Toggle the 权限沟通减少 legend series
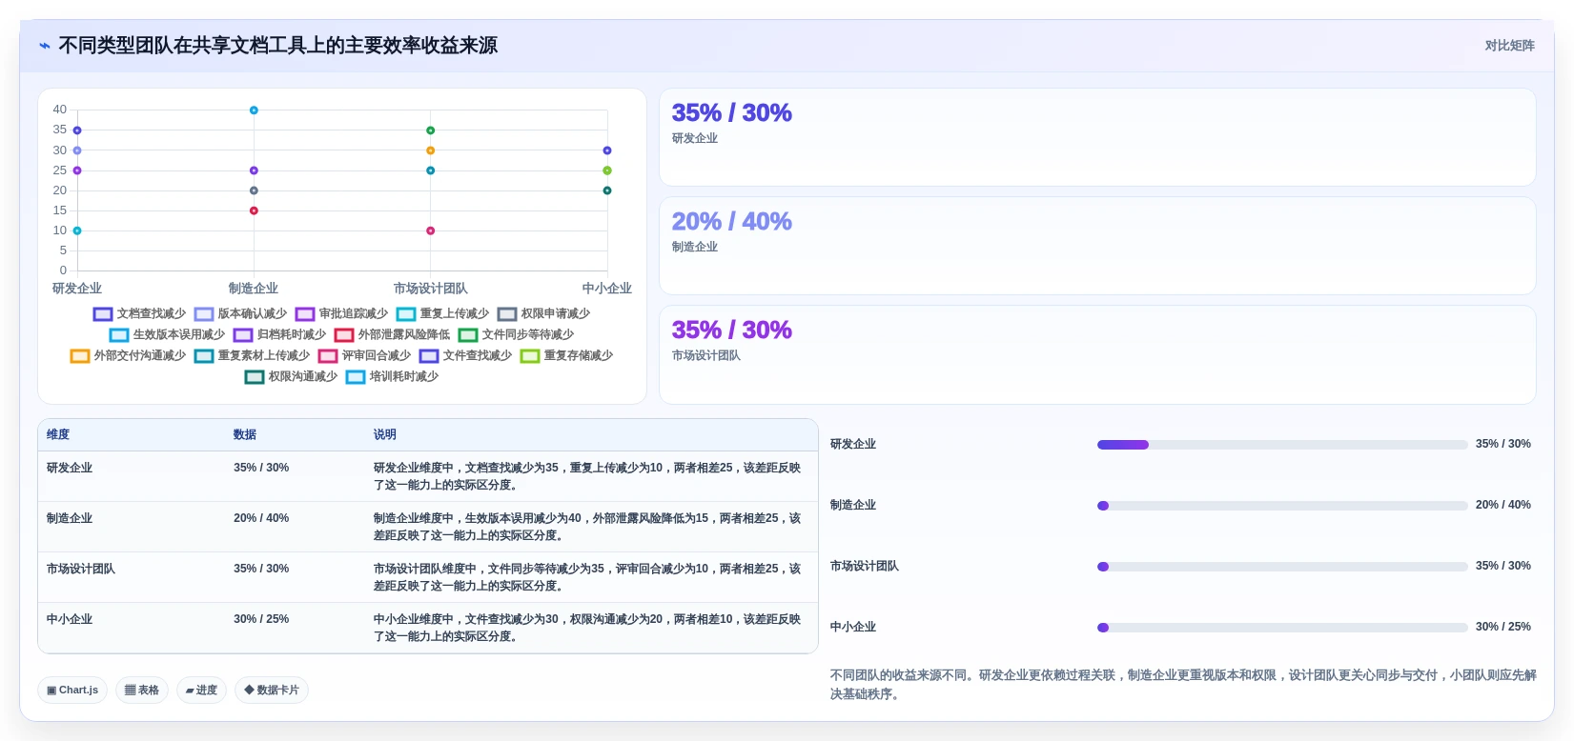Screen dimensions: 1574x741 coord(292,376)
